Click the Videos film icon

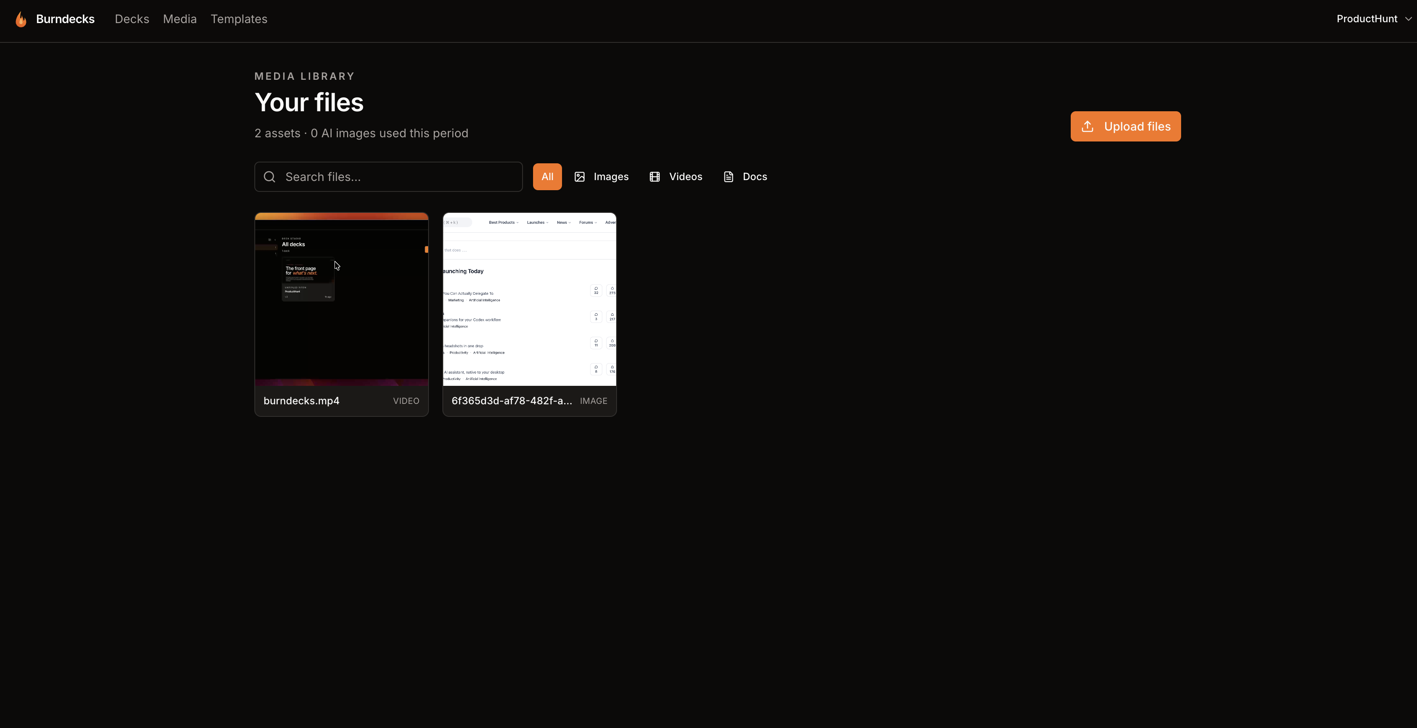[x=655, y=177]
